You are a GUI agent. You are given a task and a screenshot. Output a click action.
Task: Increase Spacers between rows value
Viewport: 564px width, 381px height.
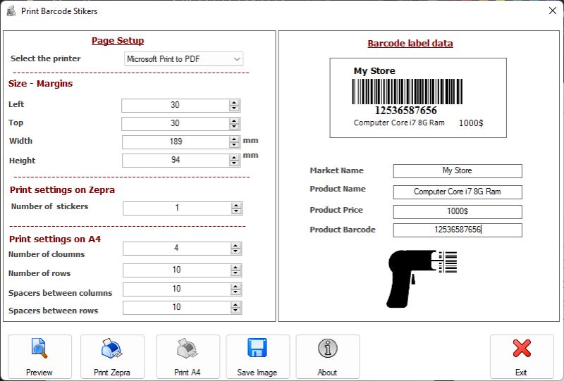coord(235,305)
